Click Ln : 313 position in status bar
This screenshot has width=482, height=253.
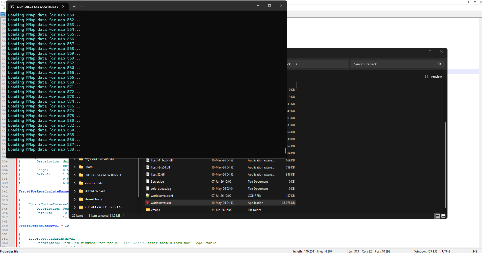[354, 251]
